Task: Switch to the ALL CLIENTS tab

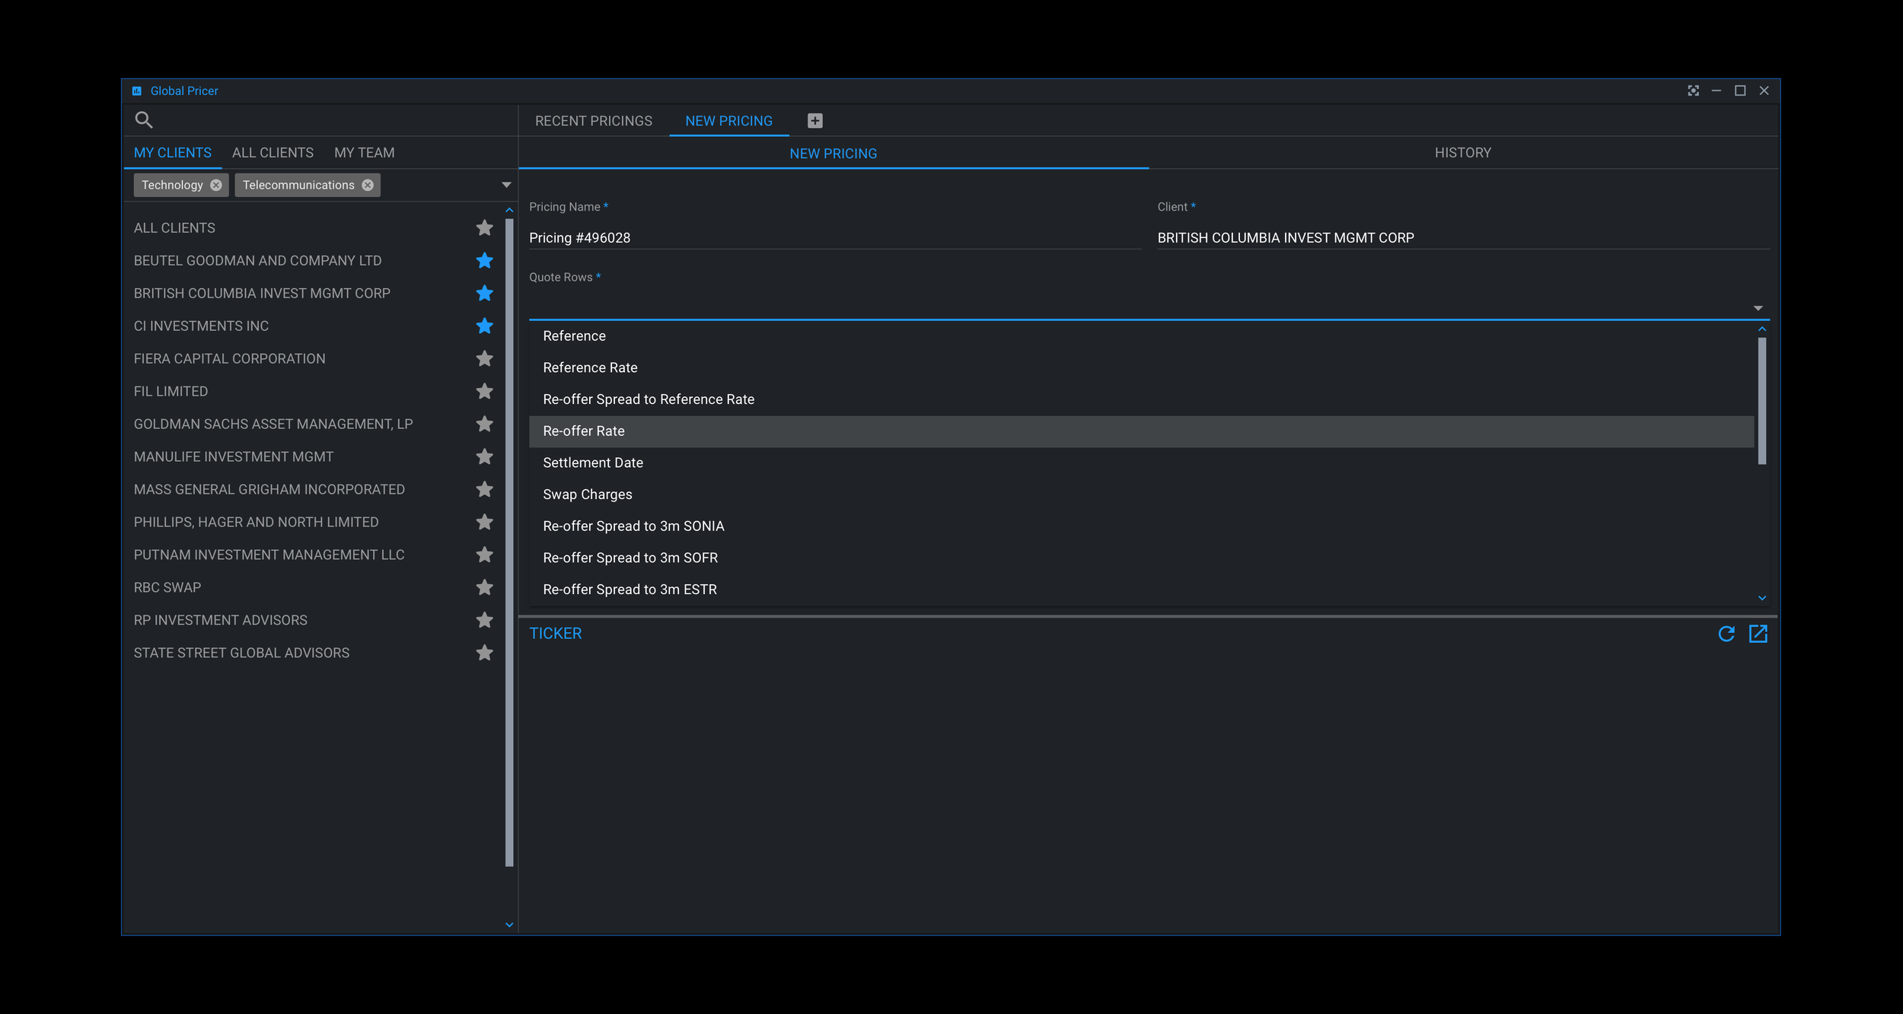Action: [273, 153]
